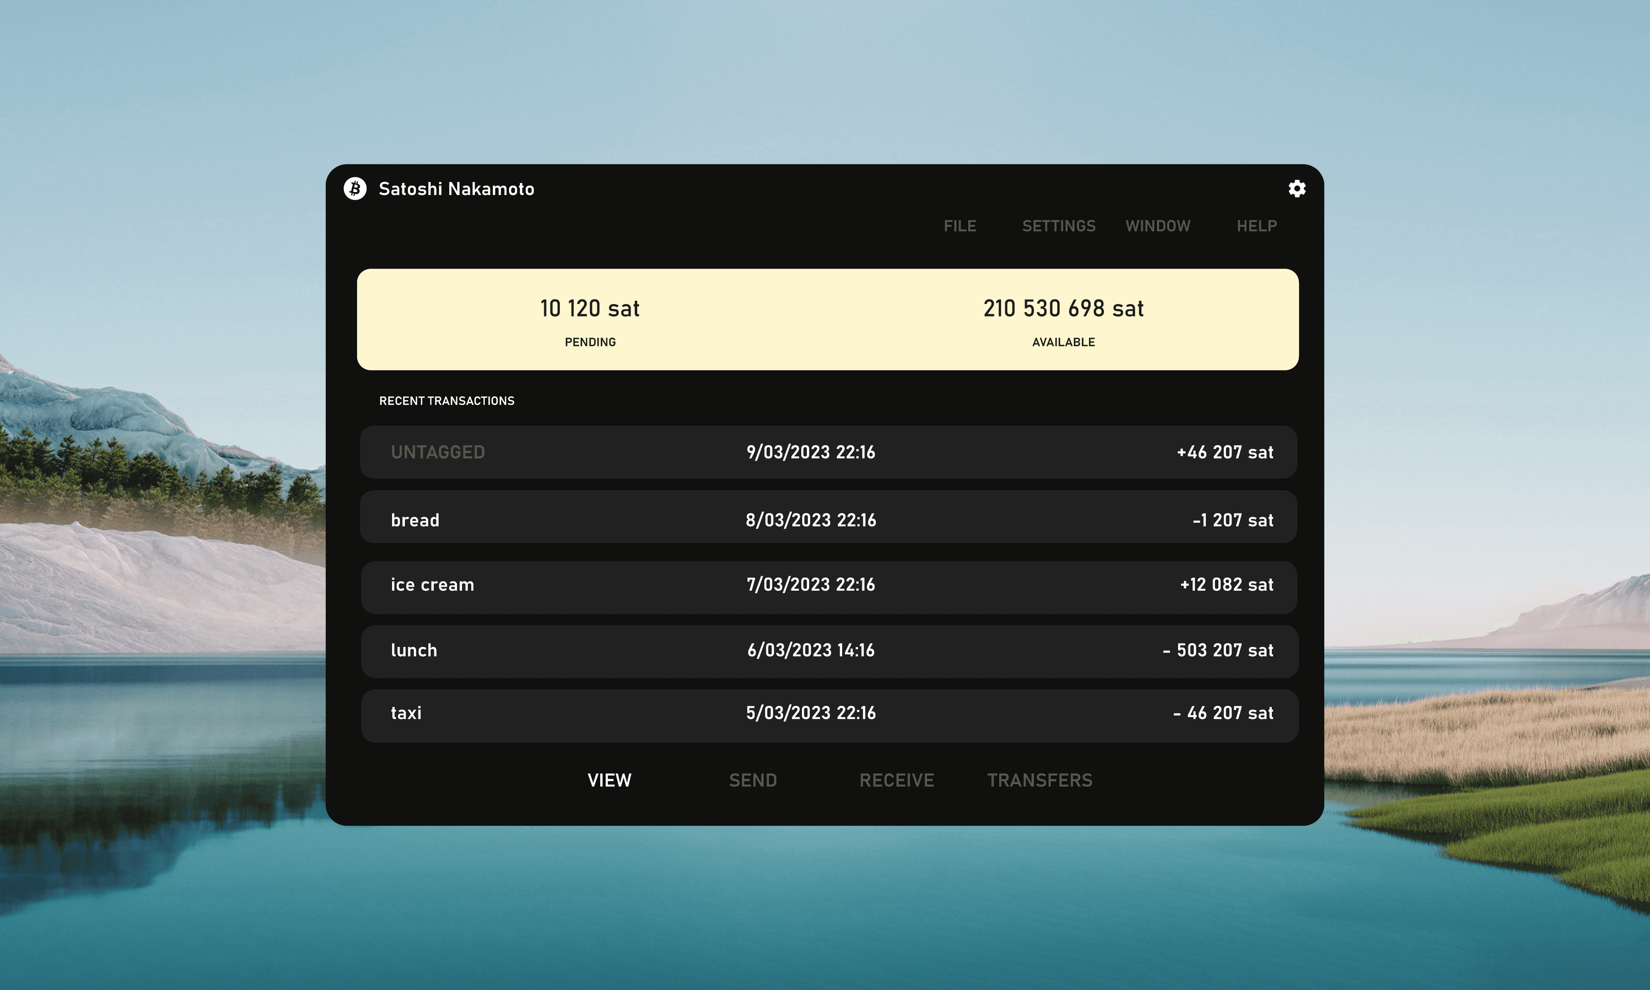Click the PENDING balance amount
This screenshot has height=990, width=1650.
pyautogui.click(x=590, y=308)
